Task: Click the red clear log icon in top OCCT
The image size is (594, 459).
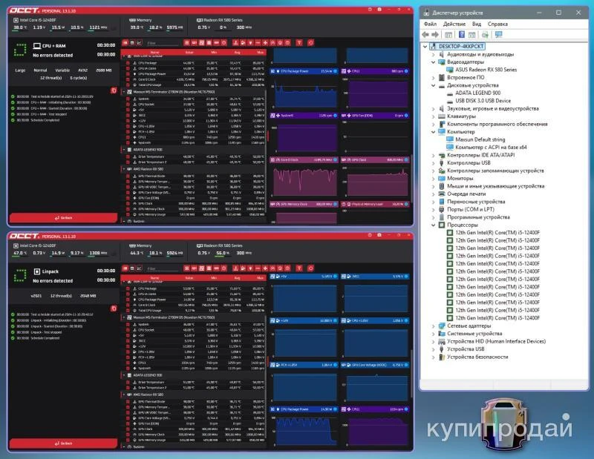Action: pos(114,90)
